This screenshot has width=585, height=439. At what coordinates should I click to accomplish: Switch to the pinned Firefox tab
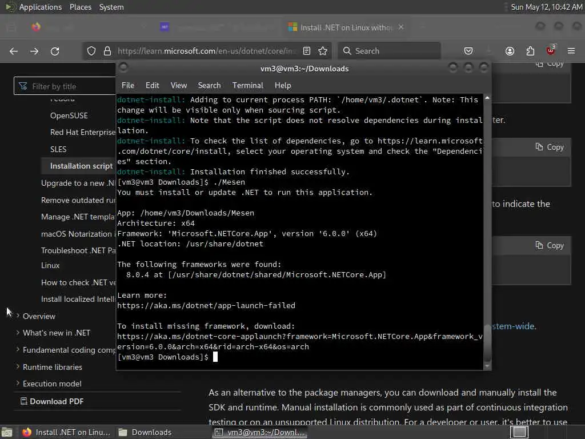[36, 27]
